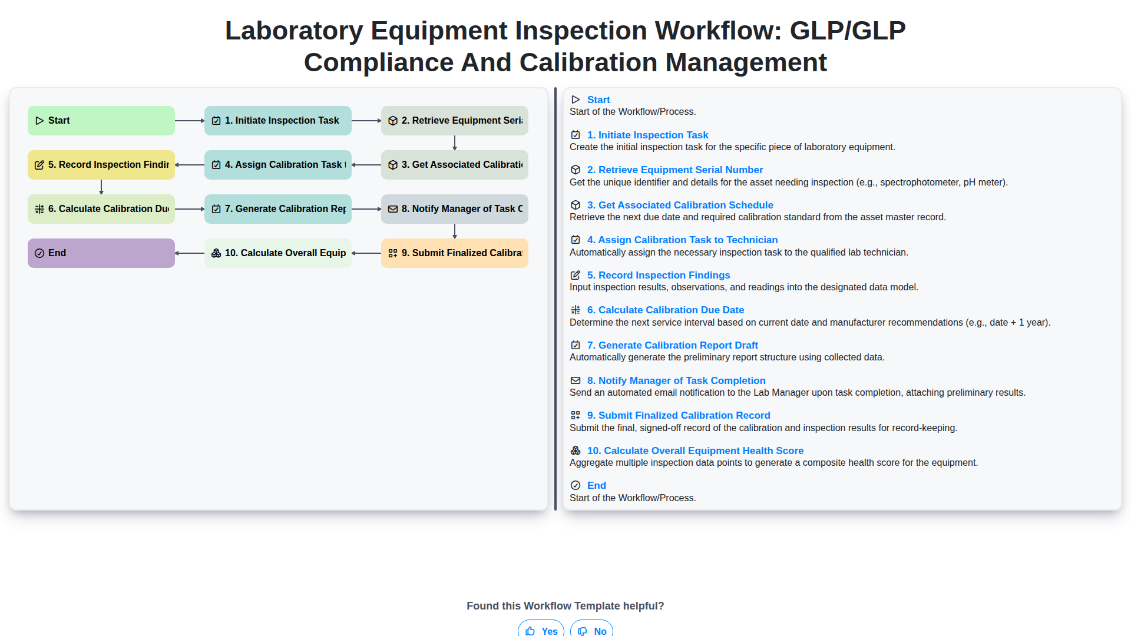Open the 5. Record Inspection Findings link

(659, 275)
